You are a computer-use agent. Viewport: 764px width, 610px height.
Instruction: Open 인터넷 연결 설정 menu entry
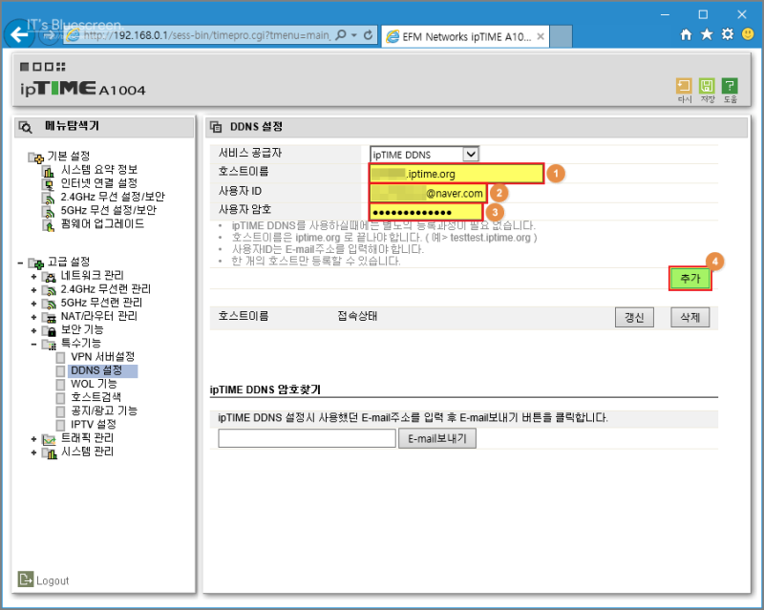coord(99,183)
